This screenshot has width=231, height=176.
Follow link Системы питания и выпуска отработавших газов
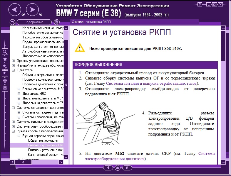[151, 84]
